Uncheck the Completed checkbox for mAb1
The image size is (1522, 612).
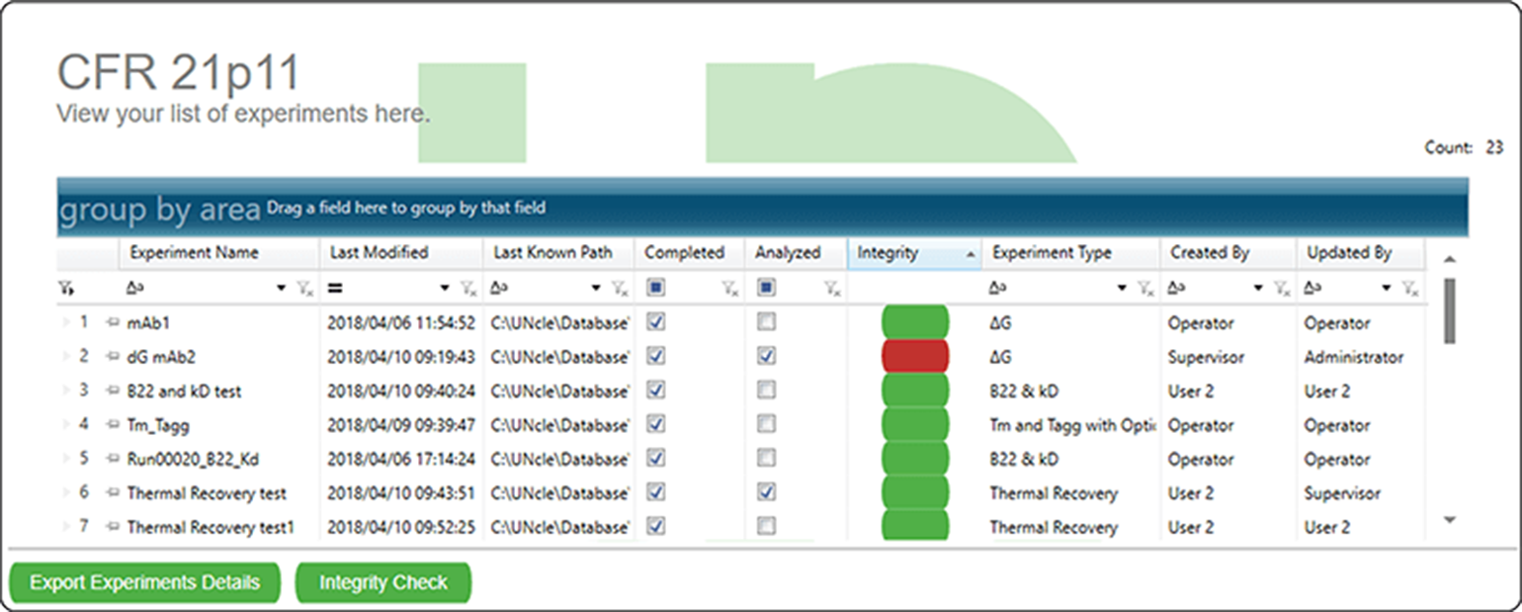[x=653, y=322]
